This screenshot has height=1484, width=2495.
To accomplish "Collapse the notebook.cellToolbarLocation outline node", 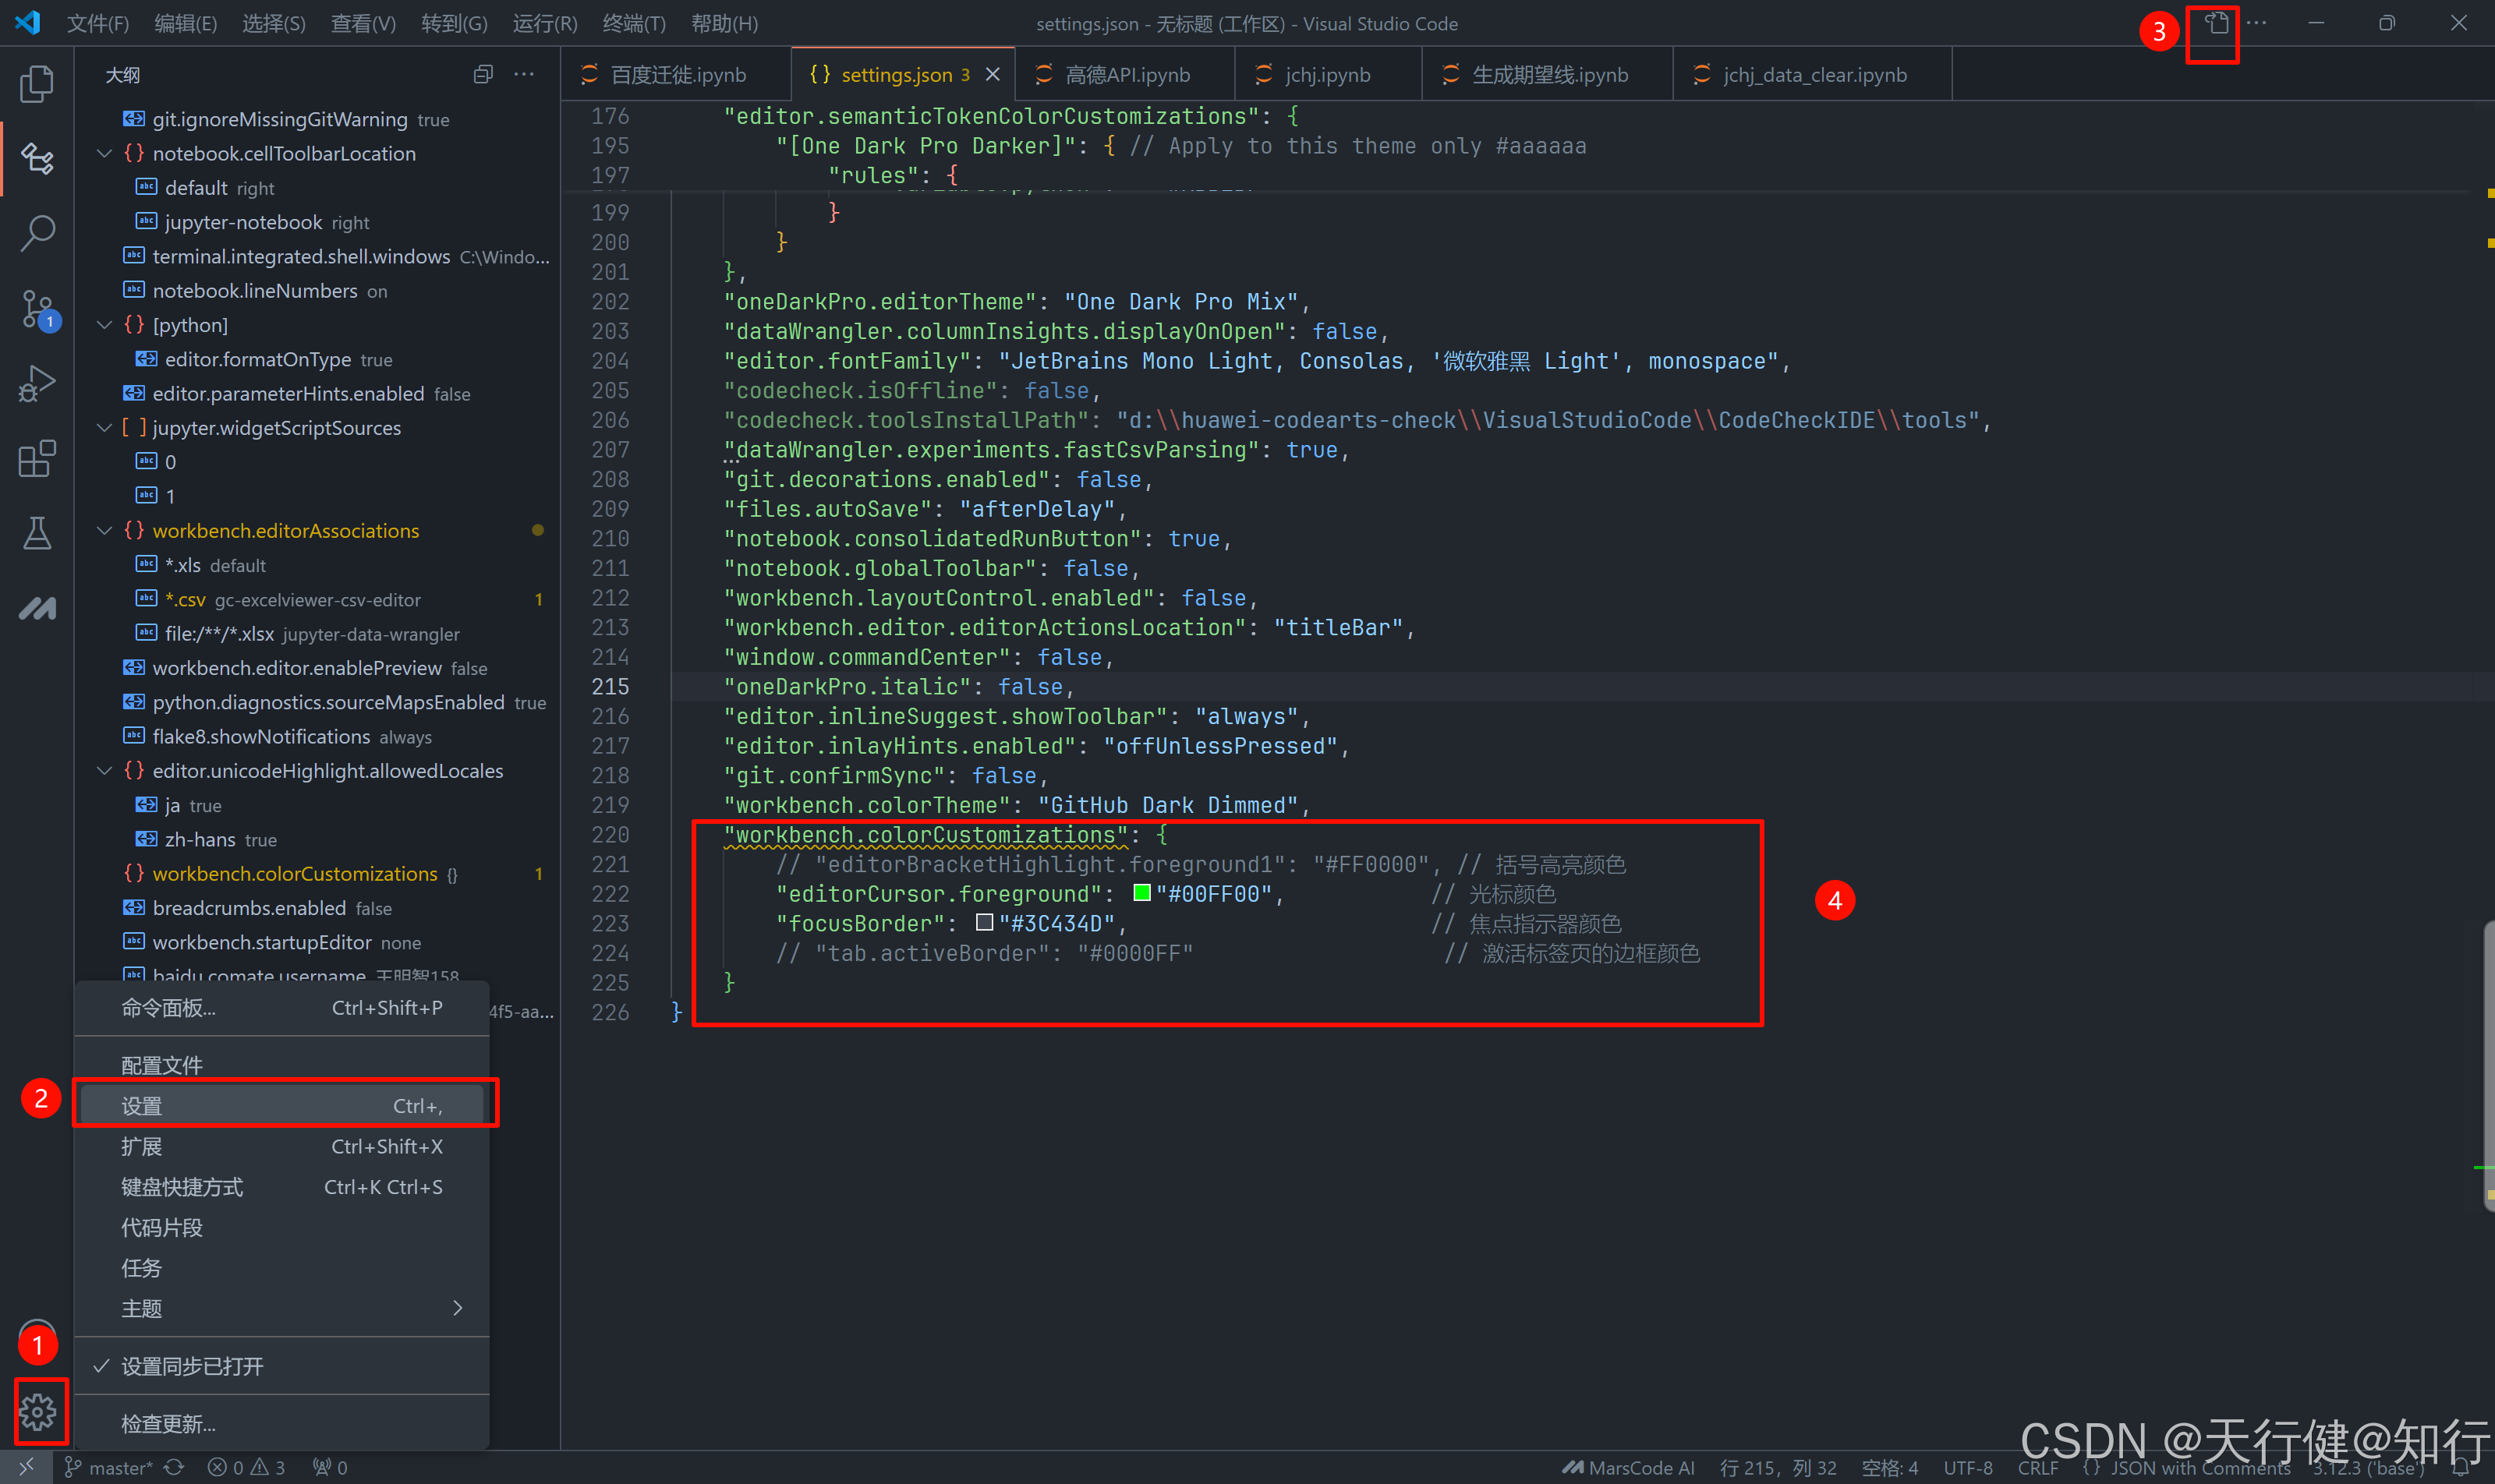I will (x=104, y=154).
